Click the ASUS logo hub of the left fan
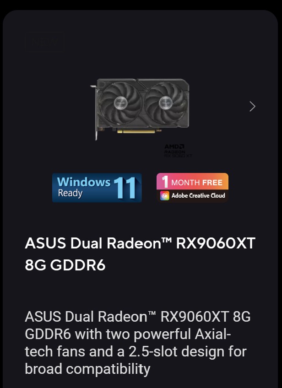This screenshot has height=388, width=282. tap(120, 102)
